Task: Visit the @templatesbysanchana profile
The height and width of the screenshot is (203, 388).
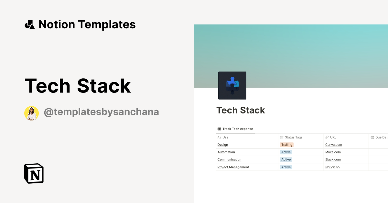Action: [101, 112]
